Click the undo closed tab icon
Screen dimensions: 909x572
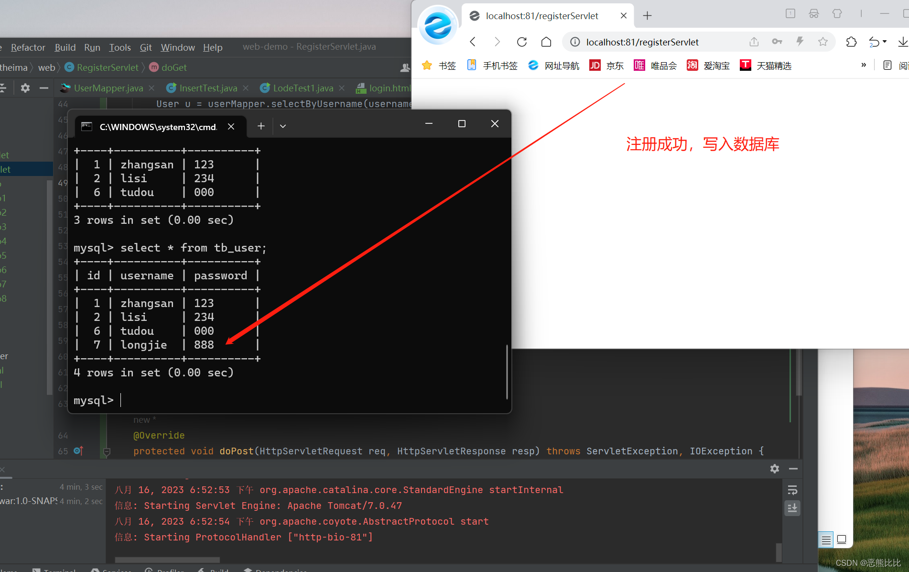point(874,42)
